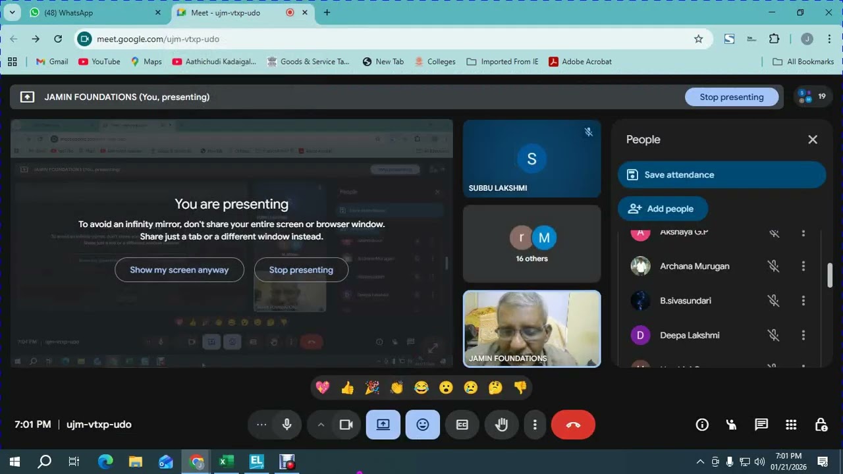
Task: Open more actions for Akshaya G.P
Action: tap(803, 232)
